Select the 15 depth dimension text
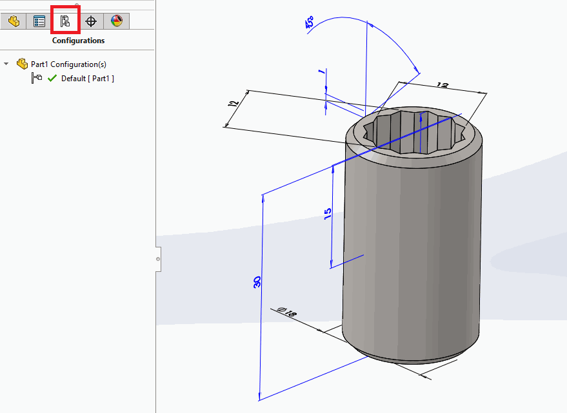The height and width of the screenshot is (413, 567). coord(328,213)
